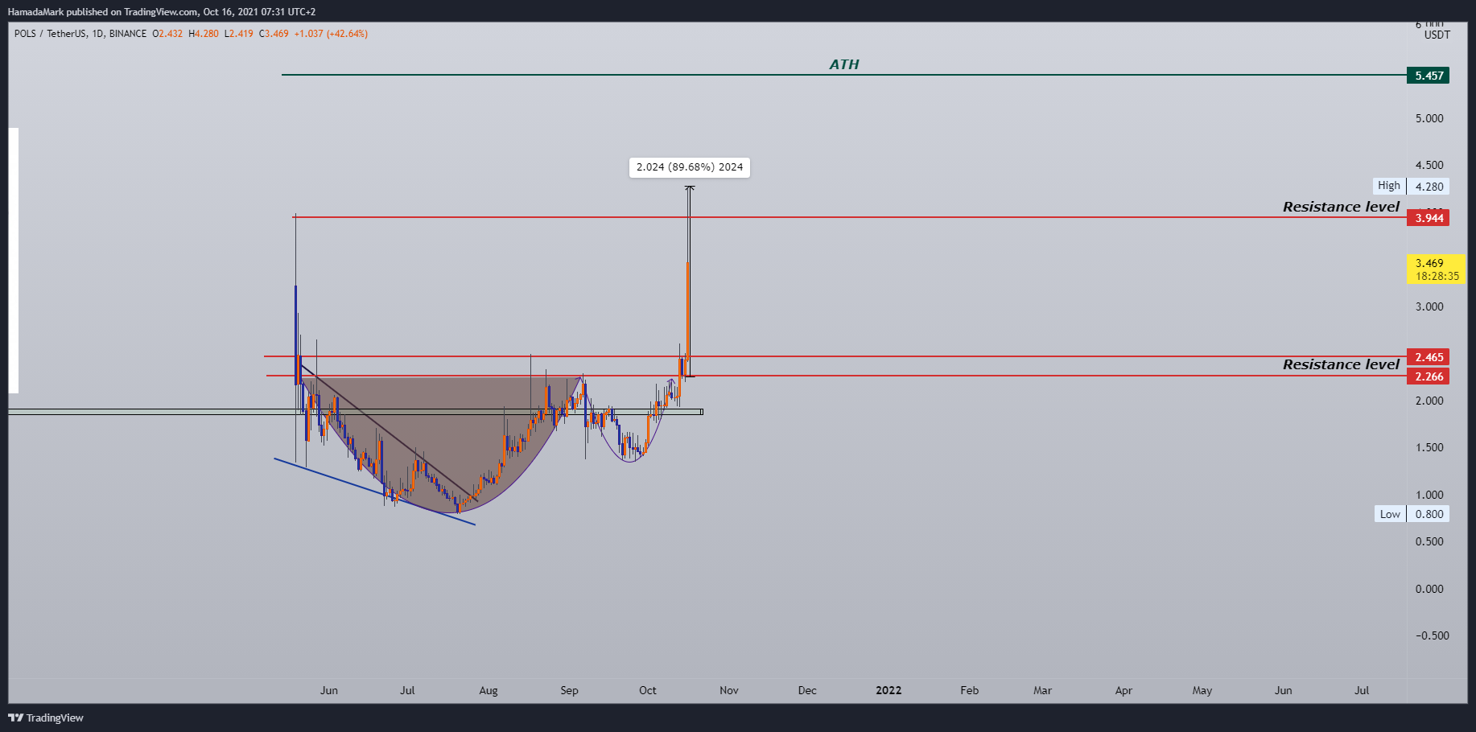Click the 1.000 price axis label

1429,495
